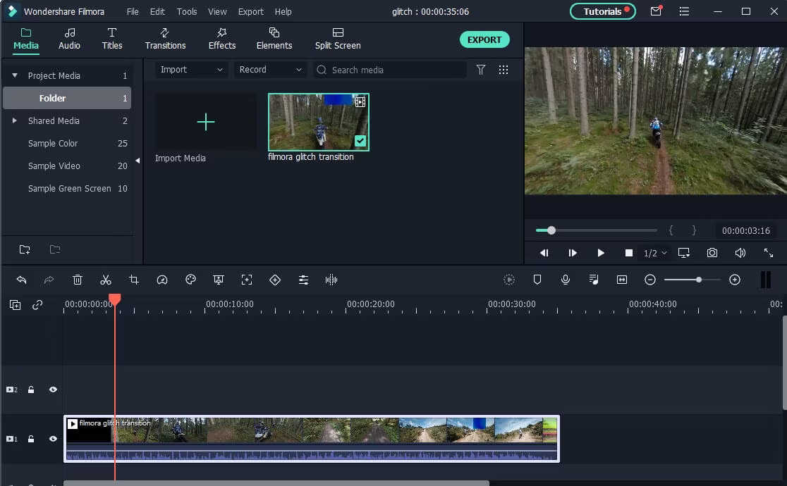Delete the clip using the trash icon
Screen dimensions: 787x486
click(78, 280)
